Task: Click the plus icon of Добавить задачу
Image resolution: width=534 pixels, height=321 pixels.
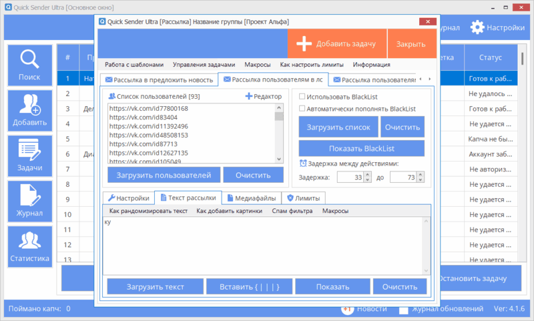Action: [304, 43]
